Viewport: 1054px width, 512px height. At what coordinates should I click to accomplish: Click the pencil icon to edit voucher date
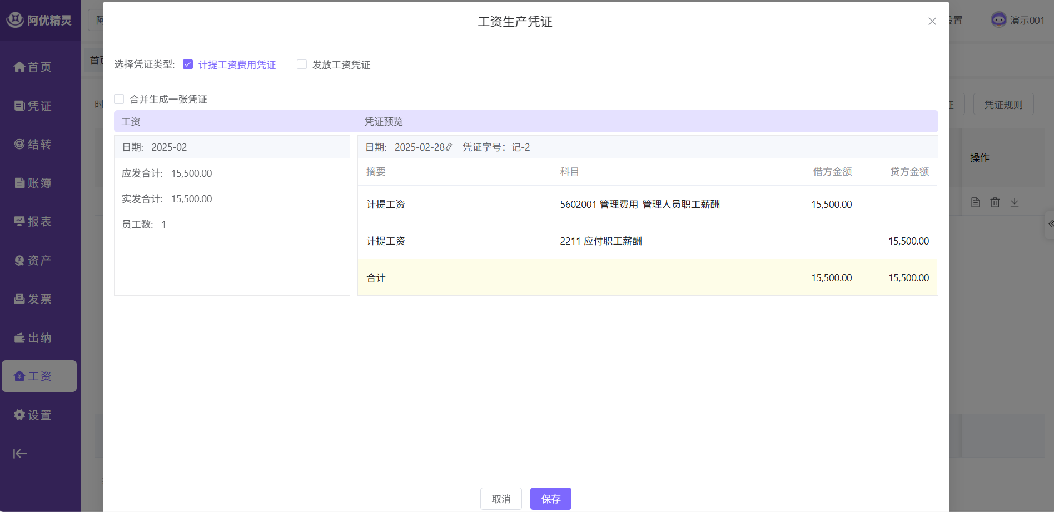(450, 147)
